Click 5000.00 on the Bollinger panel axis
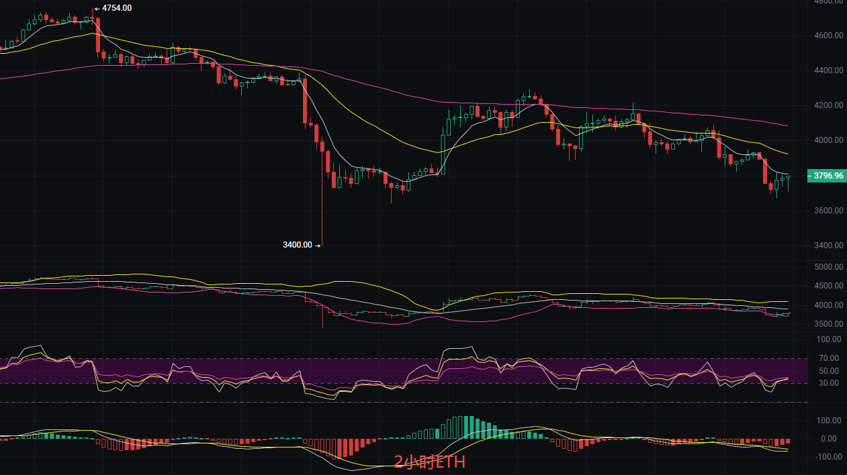The image size is (847, 475). (x=828, y=267)
